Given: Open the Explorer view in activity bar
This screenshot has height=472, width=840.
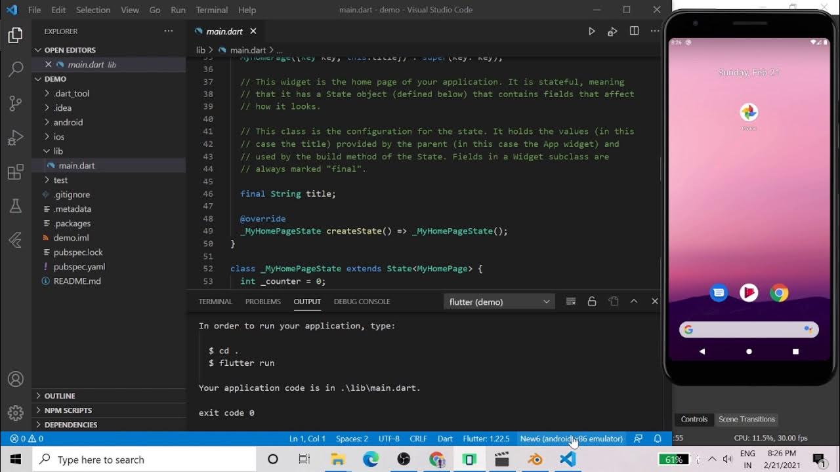Looking at the screenshot, I should [16, 35].
